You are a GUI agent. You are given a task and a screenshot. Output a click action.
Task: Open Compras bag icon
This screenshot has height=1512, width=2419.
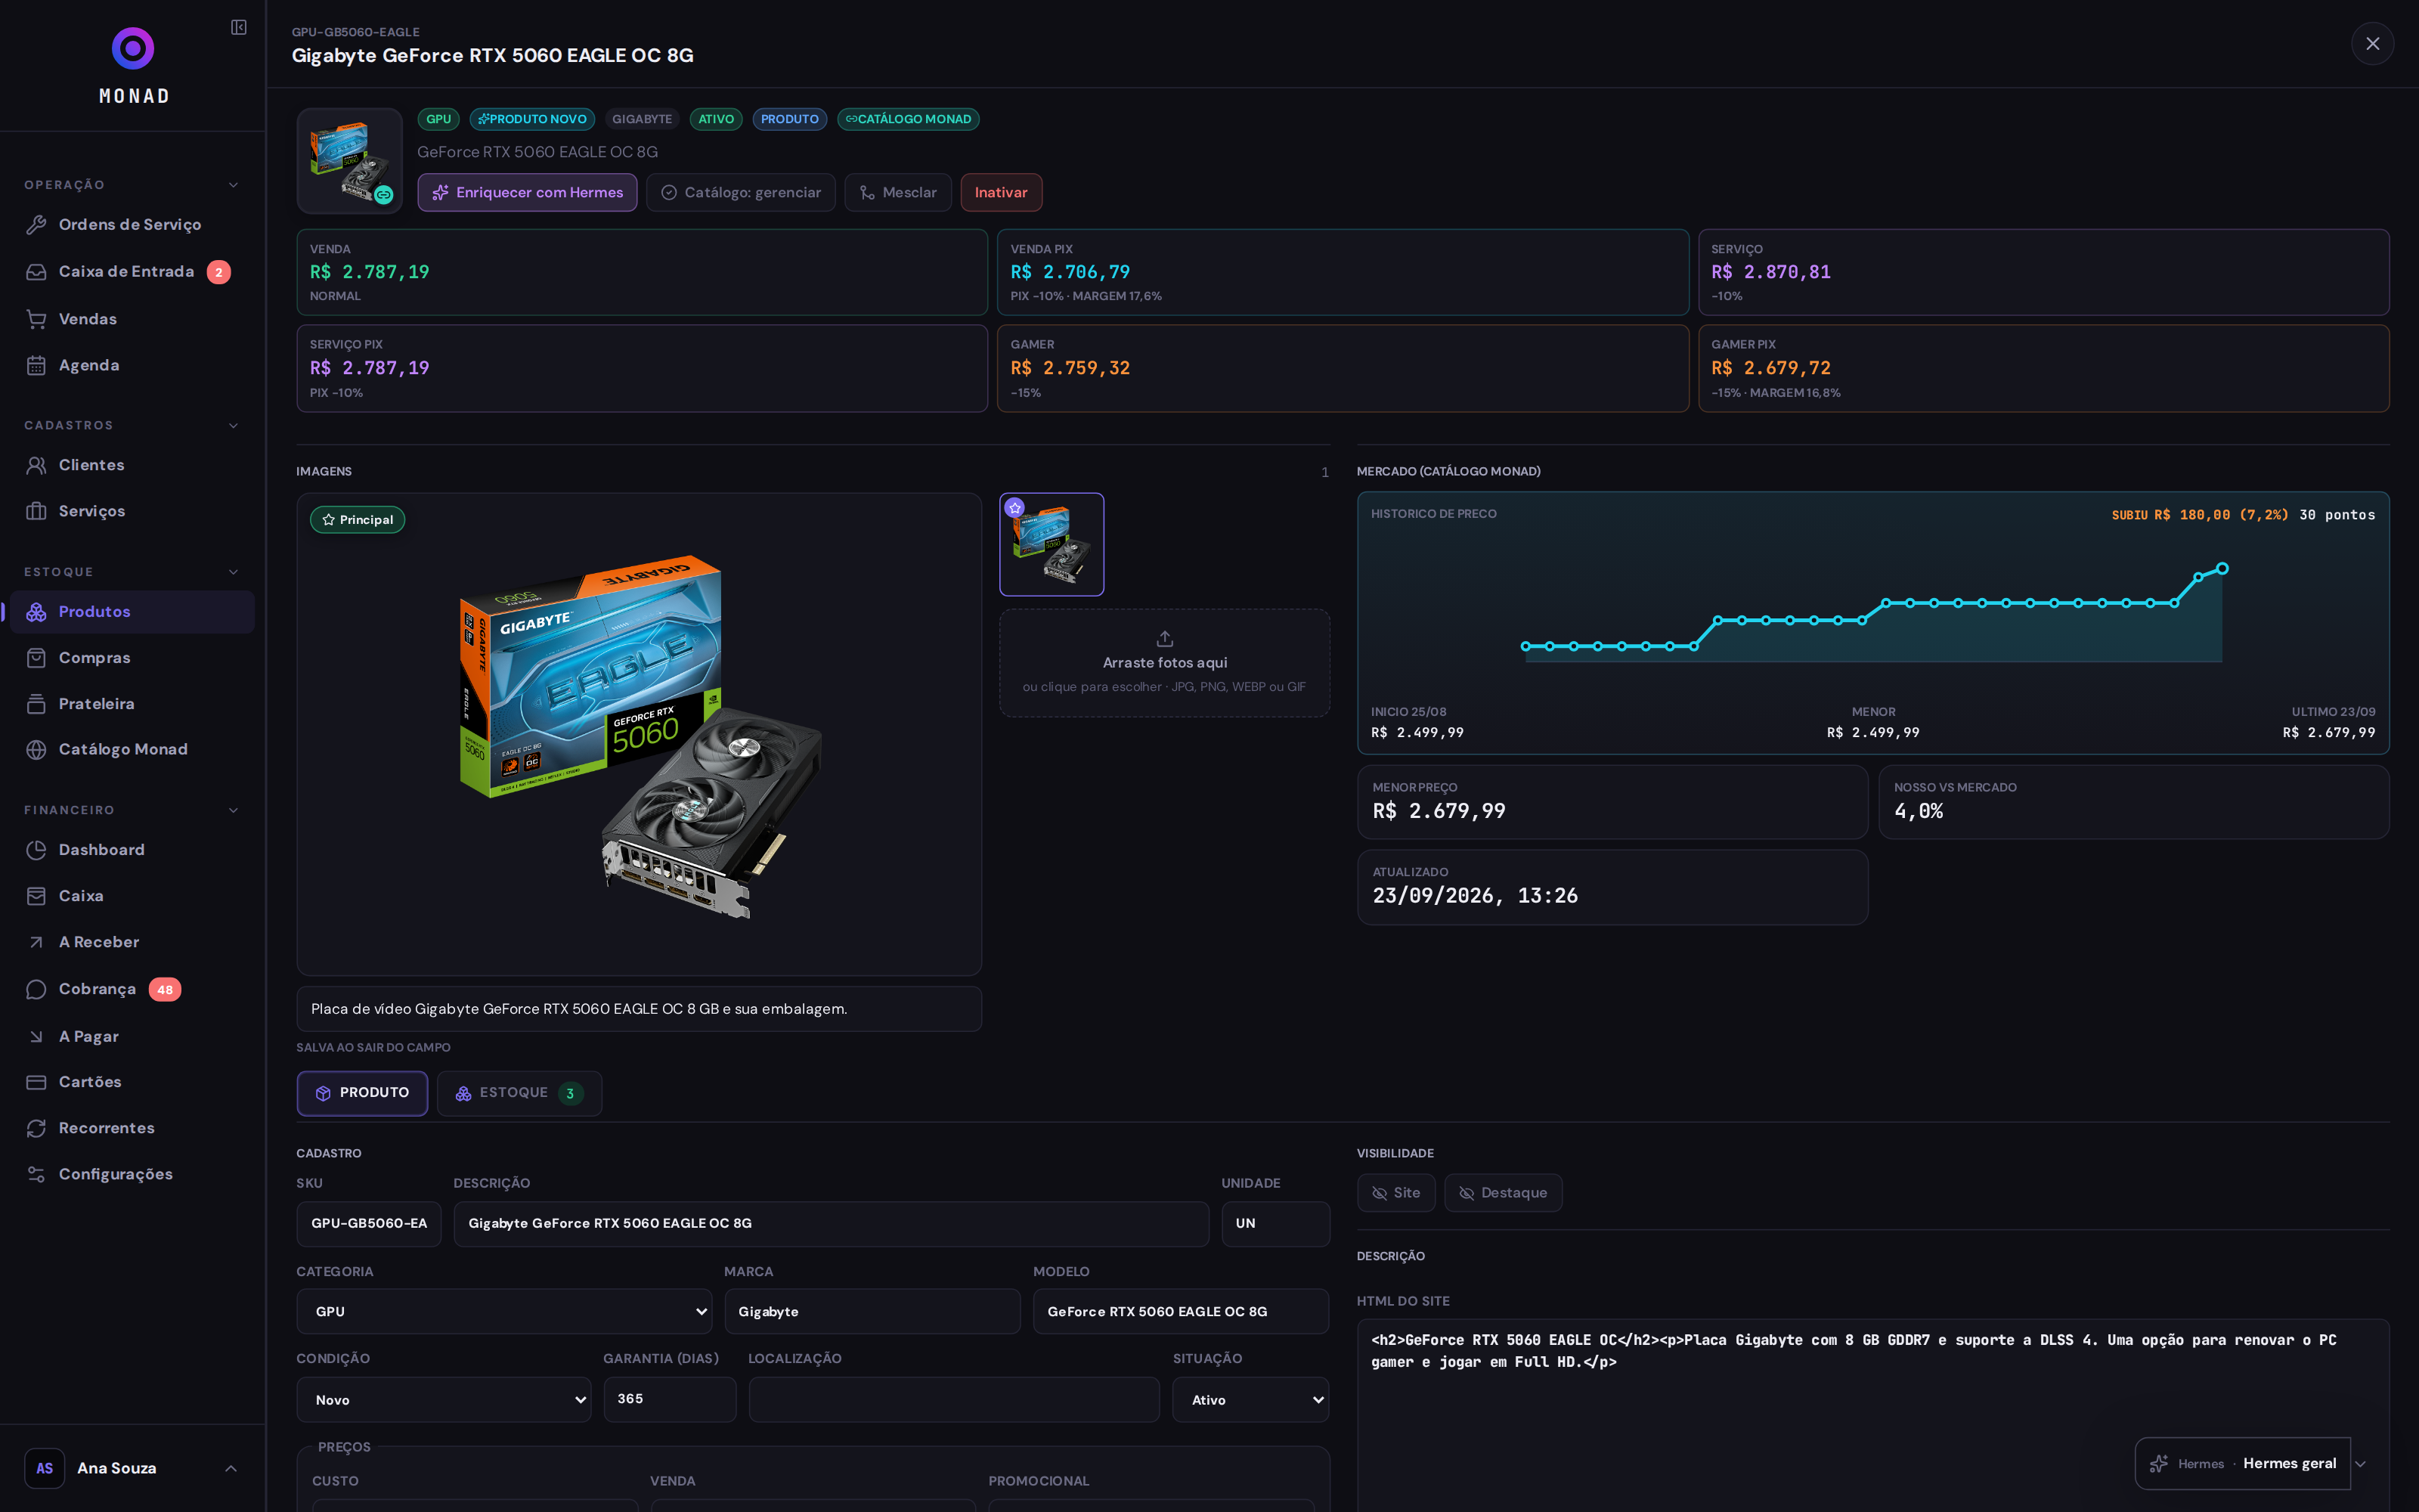pyautogui.click(x=36, y=657)
